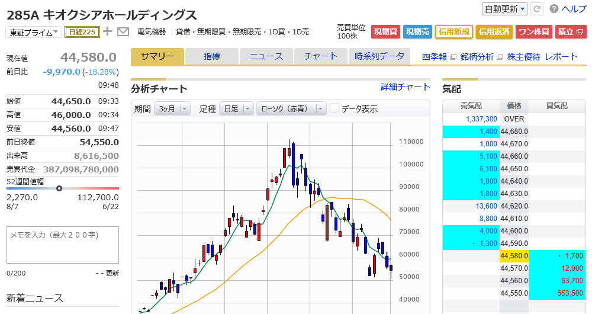Open the 足種 日足 dropdown
This screenshot has height=314, width=592.
point(236,109)
